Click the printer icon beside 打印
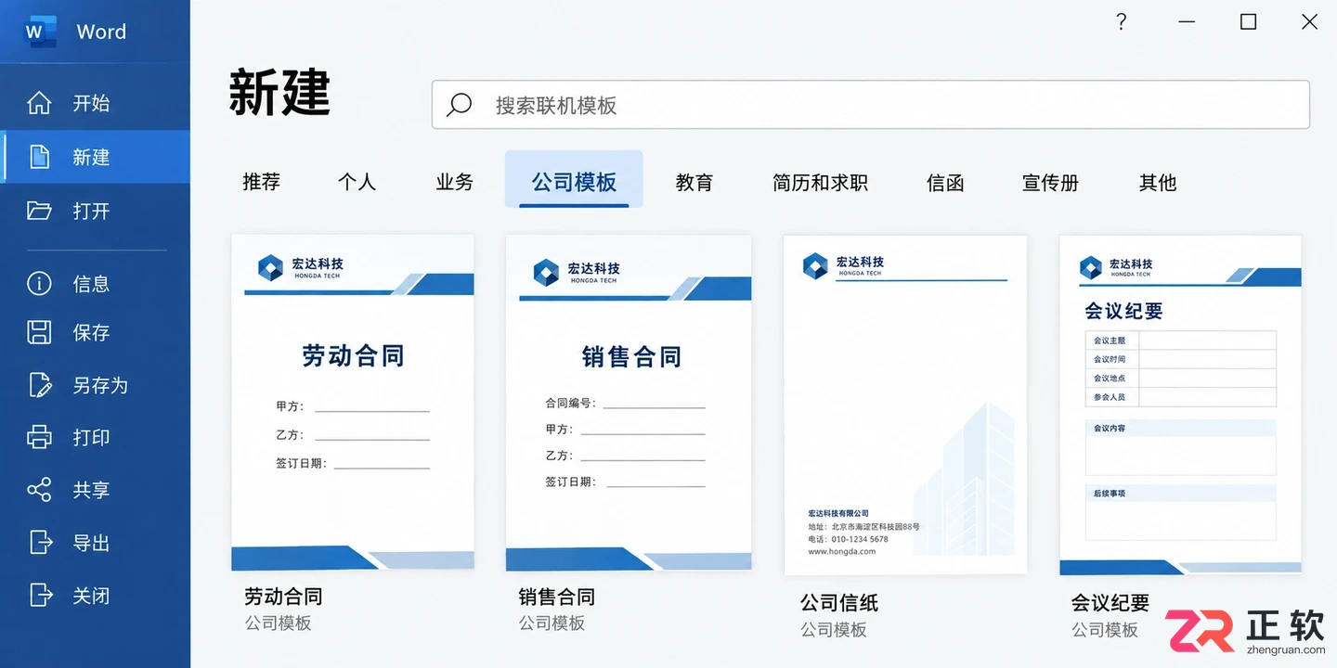 click(x=39, y=437)
